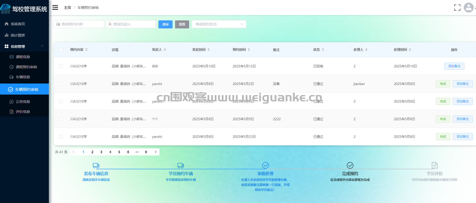Toggle fullscreen mode icon
The height and width of the screenshot is (203, 476).
pyautogui.click(x=457, y=8)
